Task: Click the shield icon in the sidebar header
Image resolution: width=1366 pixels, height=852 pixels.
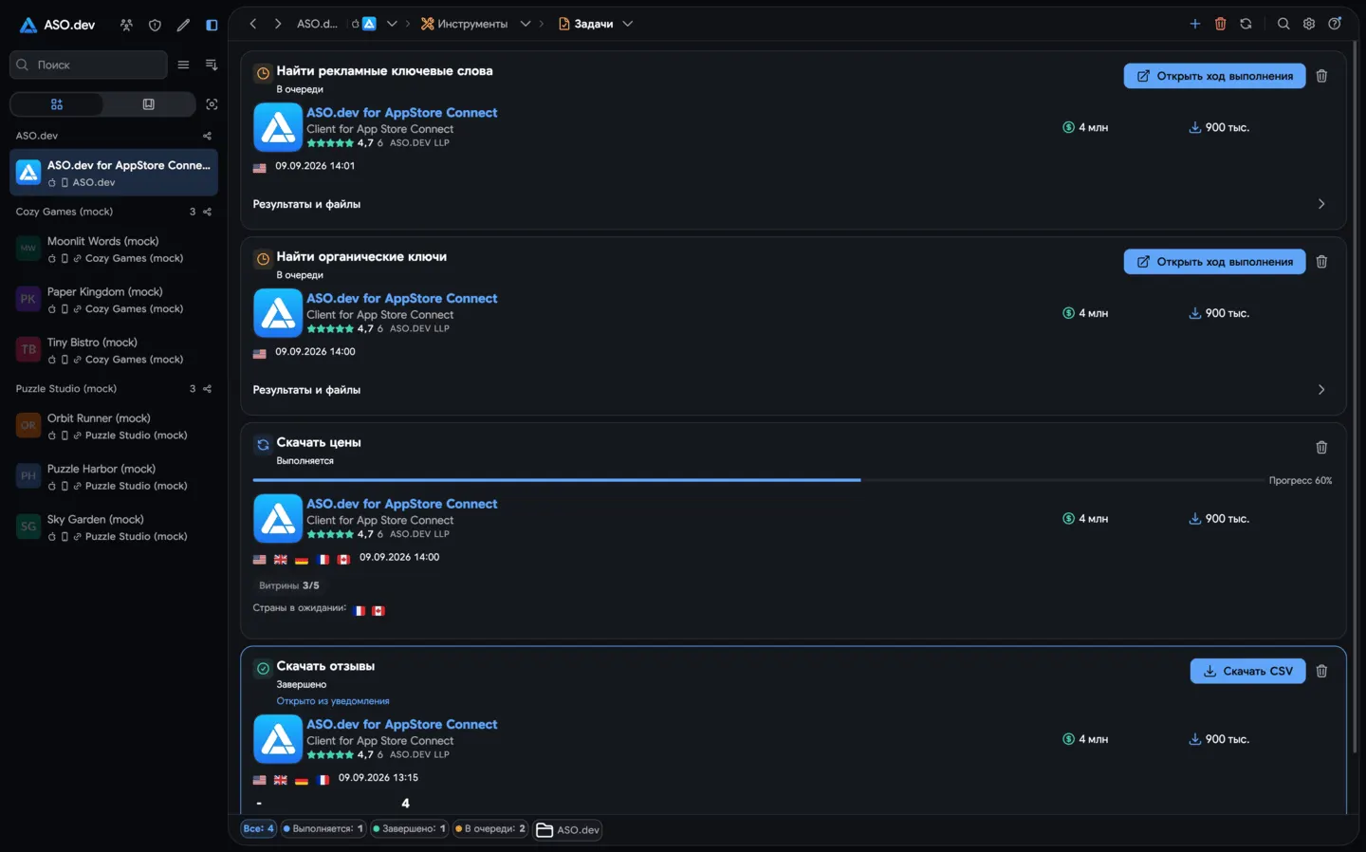Action: coord(155,25)
